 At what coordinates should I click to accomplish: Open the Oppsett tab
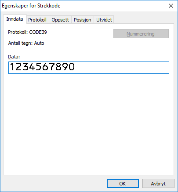(x=60, y=20)
